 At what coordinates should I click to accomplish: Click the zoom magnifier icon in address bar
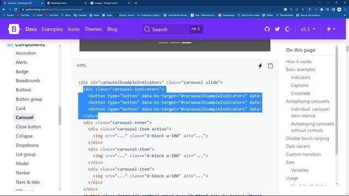click(x=291, y=10)
